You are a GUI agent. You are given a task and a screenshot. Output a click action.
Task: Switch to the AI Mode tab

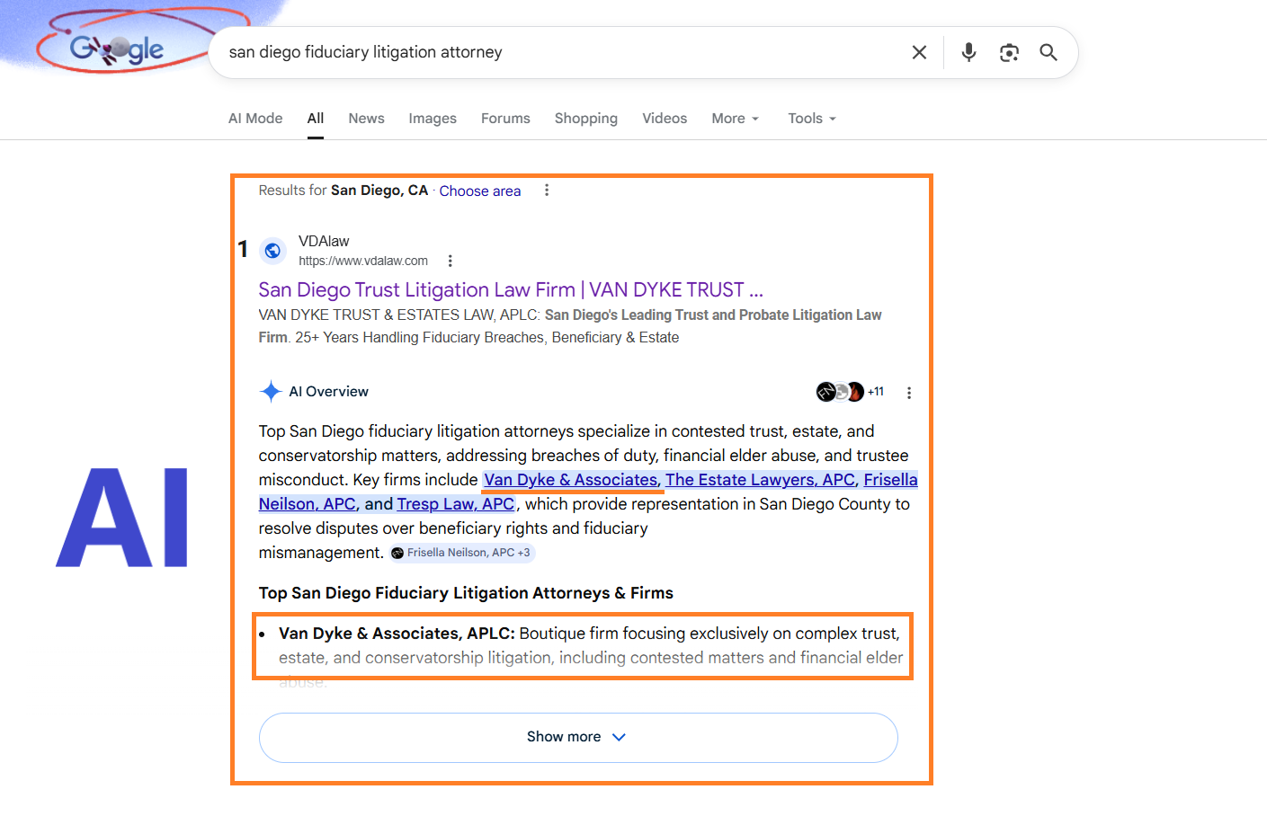click(x=255, y=119)
